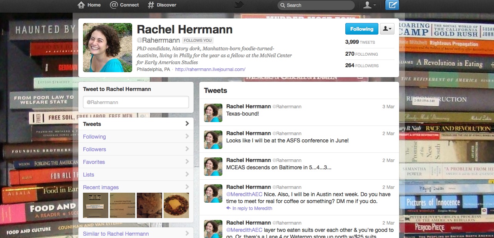Image resolution: width=494 pixels, height=238 pixels.
Task: Click the In reply to Meredith link
Action: point(252,208)
